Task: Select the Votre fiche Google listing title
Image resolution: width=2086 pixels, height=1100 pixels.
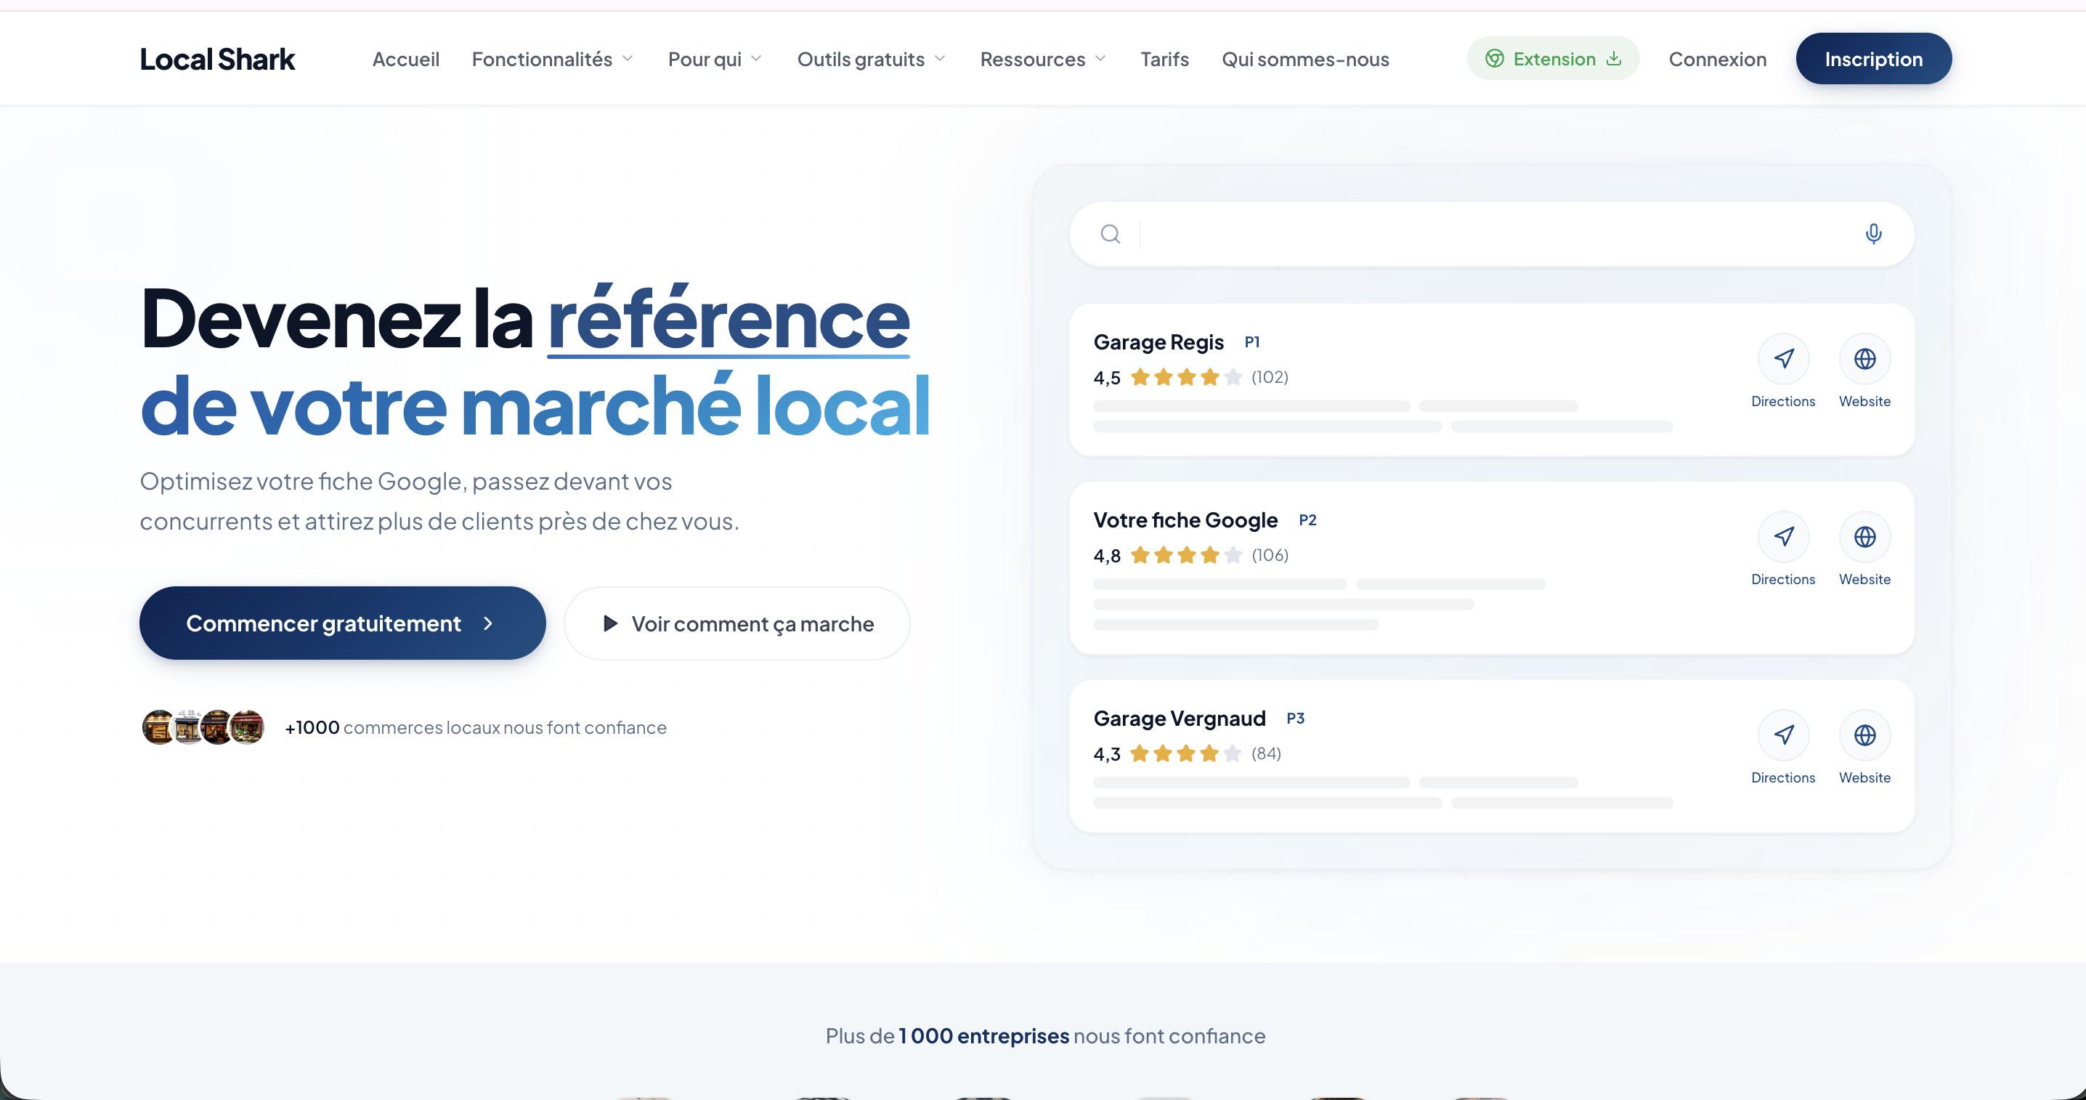Action: (1185, 520)
